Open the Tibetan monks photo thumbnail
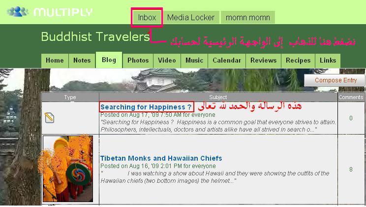The image size is (366, 207). tap(68, 169)
